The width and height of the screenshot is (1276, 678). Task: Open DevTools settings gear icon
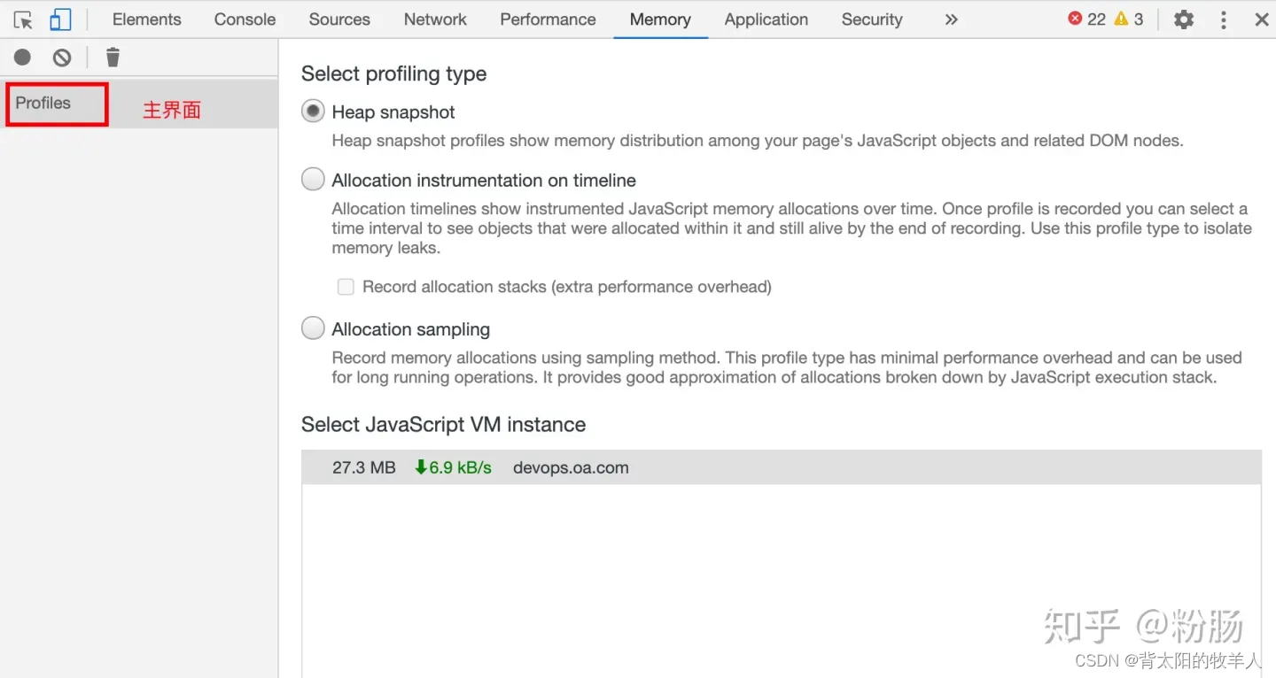pos(1184,19)
